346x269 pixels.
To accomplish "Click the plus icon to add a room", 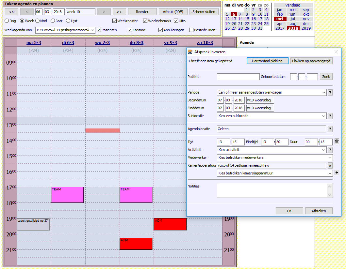I will click(337, 173).
